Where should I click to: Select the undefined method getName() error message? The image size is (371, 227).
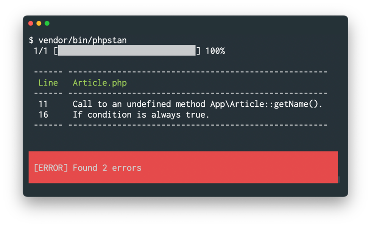pyautogui.click(x=197, y=104)
